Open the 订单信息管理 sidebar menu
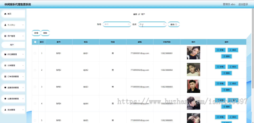 (13, 77)
